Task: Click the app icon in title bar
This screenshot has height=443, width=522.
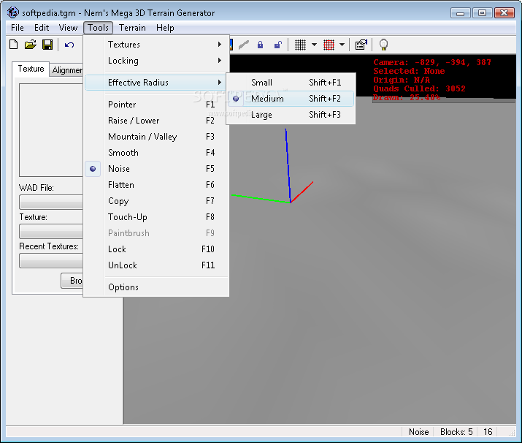Action: pyautogui.click(x=13, y=12)
